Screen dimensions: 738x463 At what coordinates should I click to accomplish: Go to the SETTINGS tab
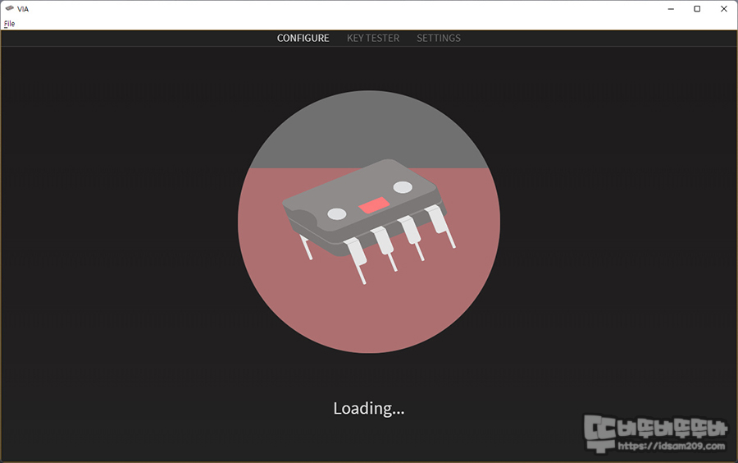[438, 38]
